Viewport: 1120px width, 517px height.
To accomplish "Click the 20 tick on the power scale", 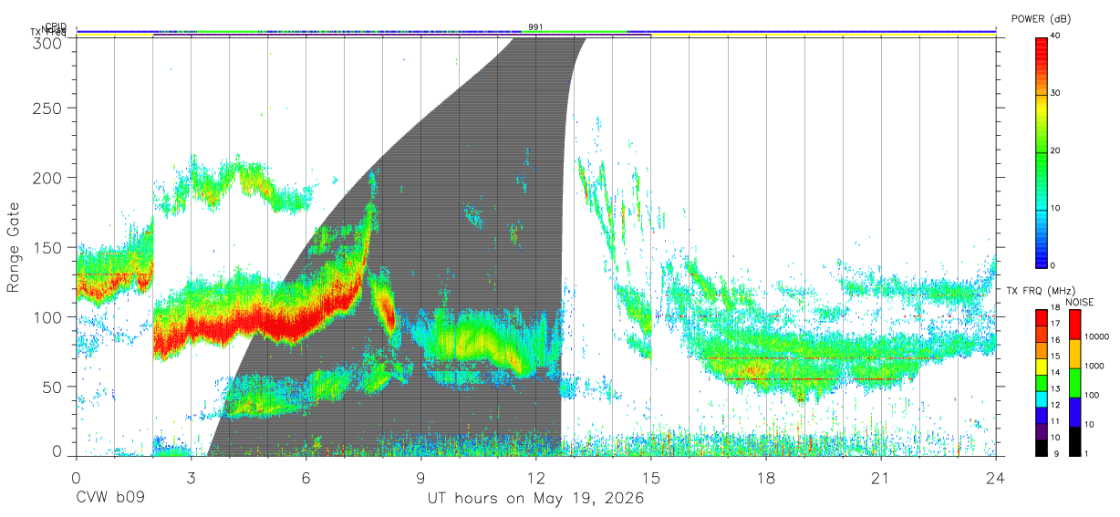I will 1056,150.
